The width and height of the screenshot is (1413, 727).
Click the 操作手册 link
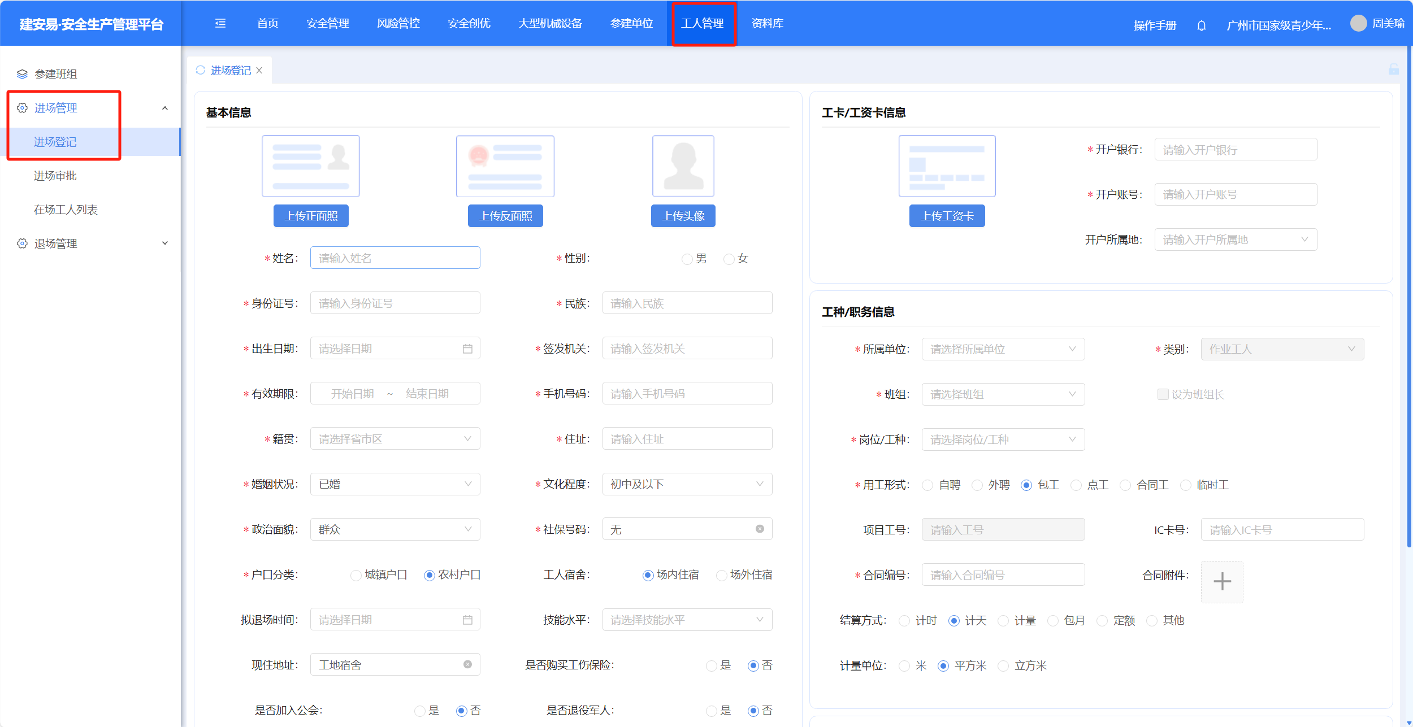coord(1155,25)
